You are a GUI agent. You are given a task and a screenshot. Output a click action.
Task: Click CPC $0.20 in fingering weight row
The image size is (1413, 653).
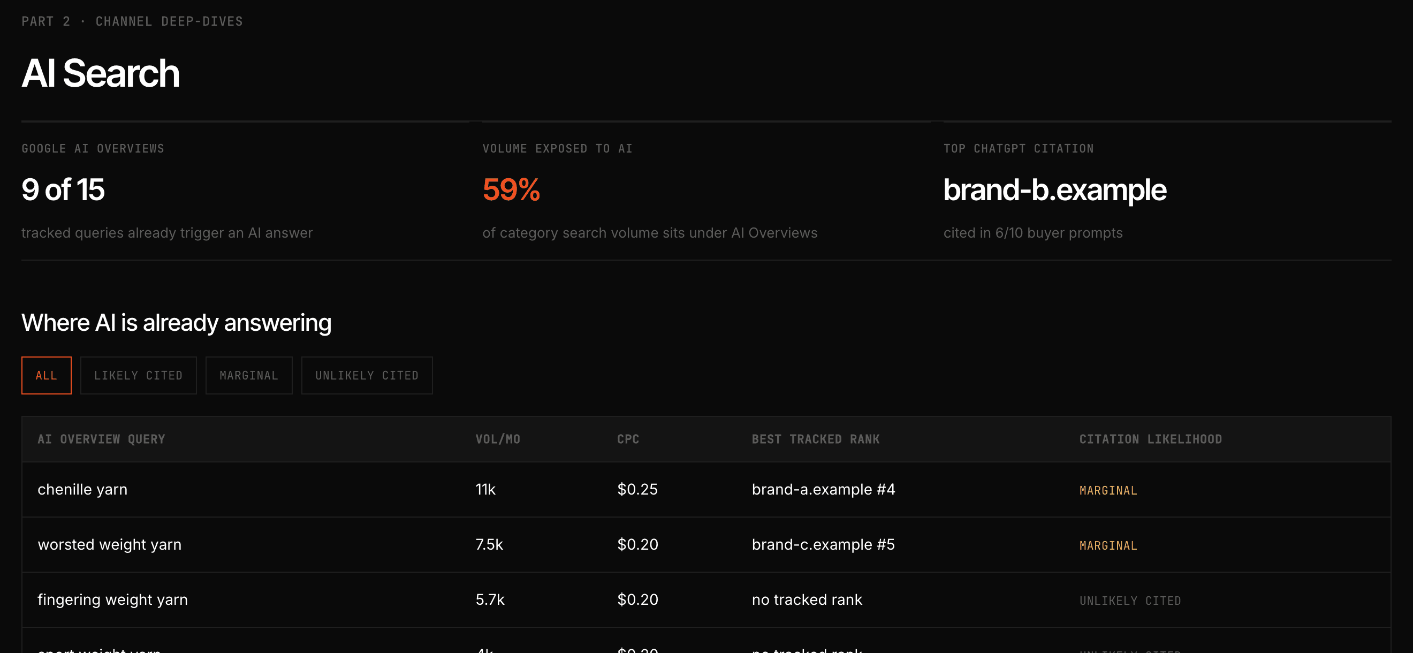[637, 599]
